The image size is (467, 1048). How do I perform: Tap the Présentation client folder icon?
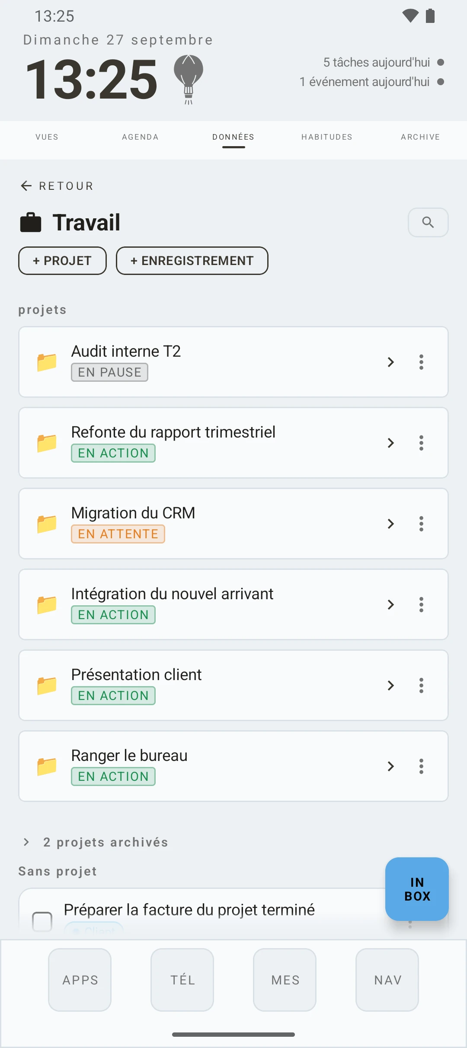click(47, 686)
